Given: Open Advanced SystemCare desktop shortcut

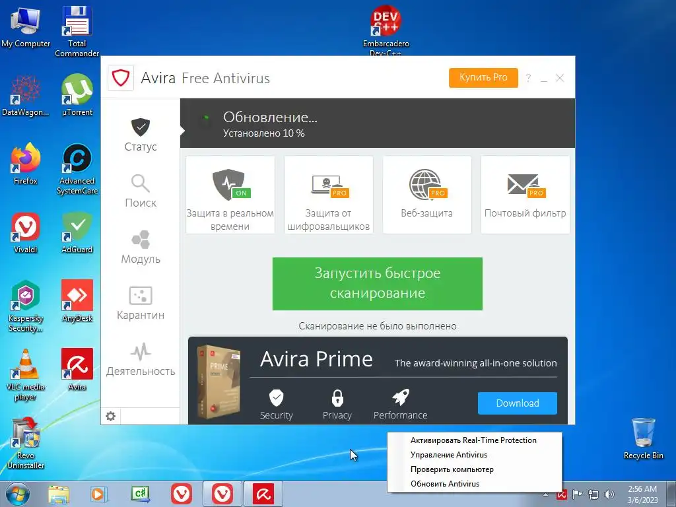Looking at the screenshot, I should pos(77,169).
